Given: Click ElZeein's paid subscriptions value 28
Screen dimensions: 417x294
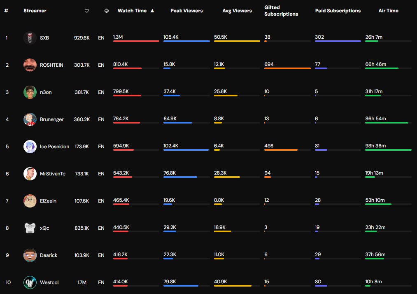Looking at the screenshot, I should (x=318, y=200).
